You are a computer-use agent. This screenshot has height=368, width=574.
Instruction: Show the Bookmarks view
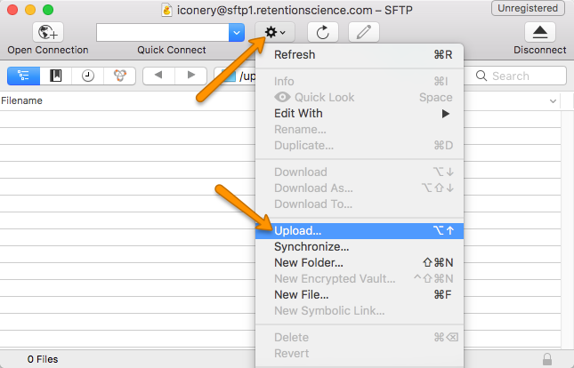(x=56, y=76)
